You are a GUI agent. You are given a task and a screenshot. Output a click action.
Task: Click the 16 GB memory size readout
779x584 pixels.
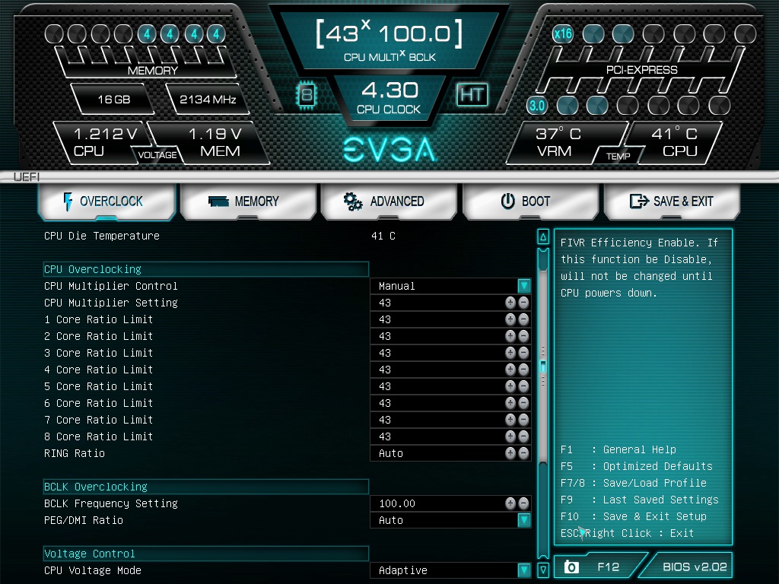113,100
